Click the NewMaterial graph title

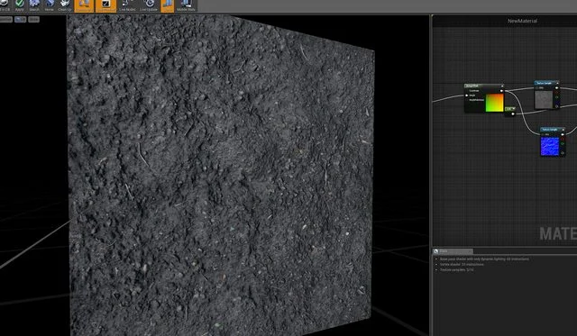[x=522, y=21]
